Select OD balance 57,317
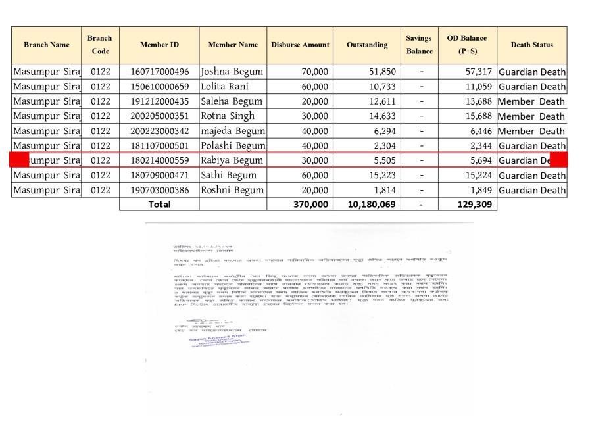The width and height of the screenshot is (613, 434). pos(479,72)
